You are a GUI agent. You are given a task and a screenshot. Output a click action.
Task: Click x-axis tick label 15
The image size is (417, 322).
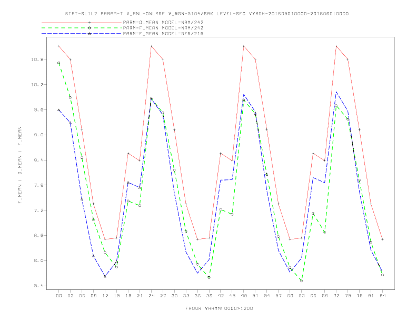point(116,296)
